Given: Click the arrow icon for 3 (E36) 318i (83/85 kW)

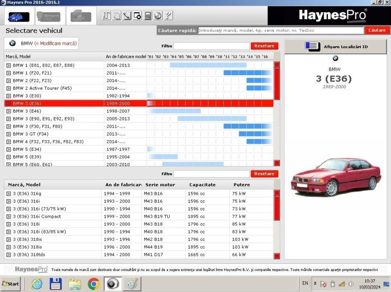Looking at the screenshot, I should [x=8, y=232].
